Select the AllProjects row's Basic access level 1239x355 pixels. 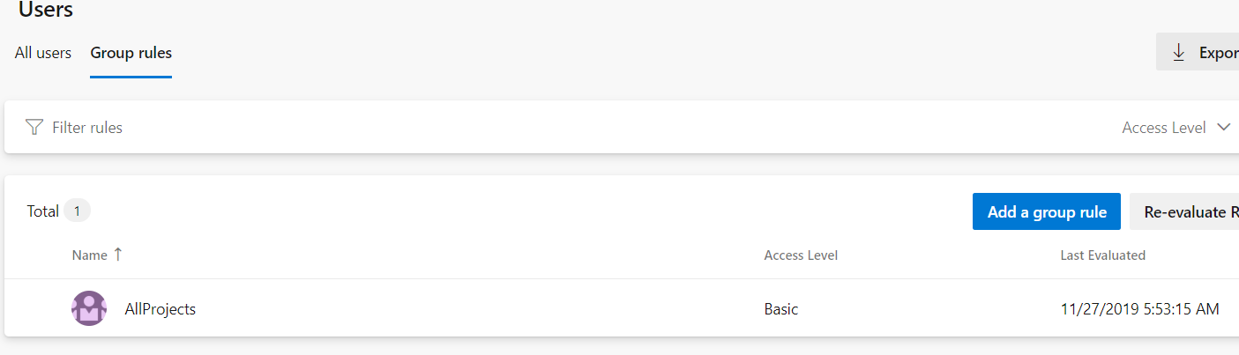[781, 308]
